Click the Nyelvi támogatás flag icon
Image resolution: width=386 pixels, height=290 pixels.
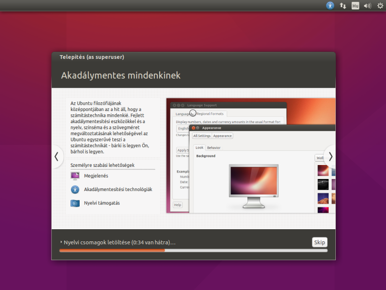click(x=75, y=203)
